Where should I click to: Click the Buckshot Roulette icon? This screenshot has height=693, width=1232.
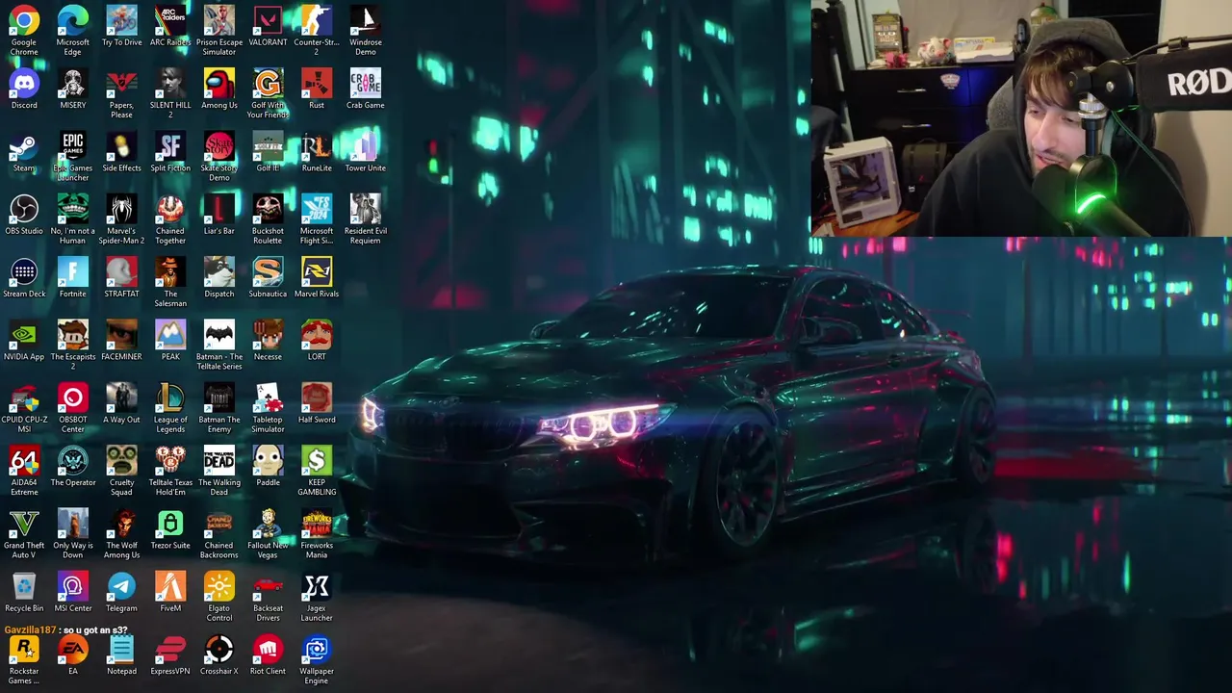click(x=268, y=209)
